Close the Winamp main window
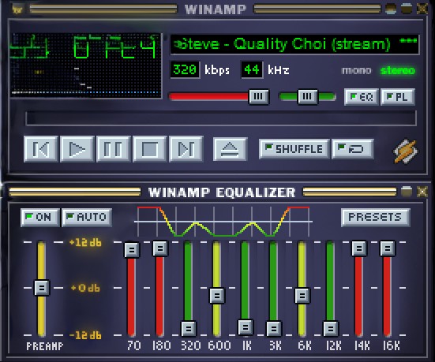 422,9
